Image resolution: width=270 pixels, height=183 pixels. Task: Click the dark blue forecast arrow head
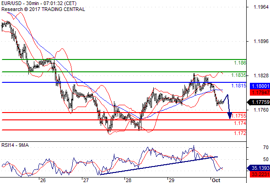click(230, 116)
